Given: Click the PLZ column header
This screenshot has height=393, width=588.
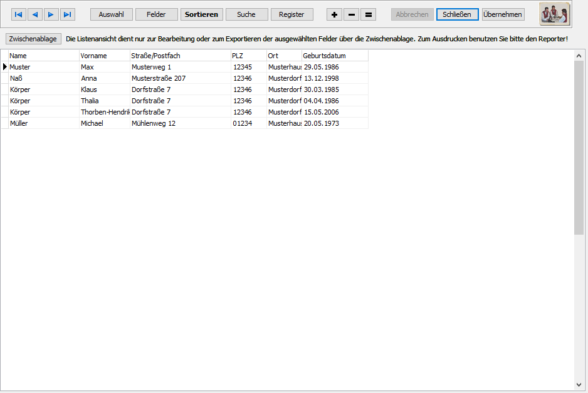Looking at the screenshot, I should [x=248, y=56].
